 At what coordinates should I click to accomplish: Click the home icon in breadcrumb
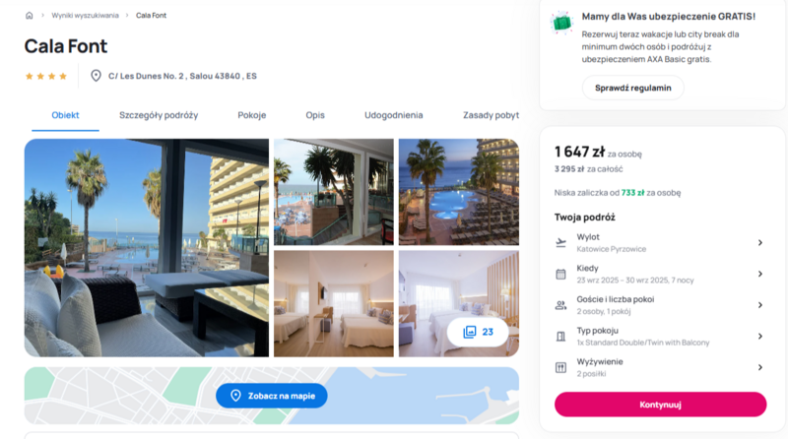[30, 16]
